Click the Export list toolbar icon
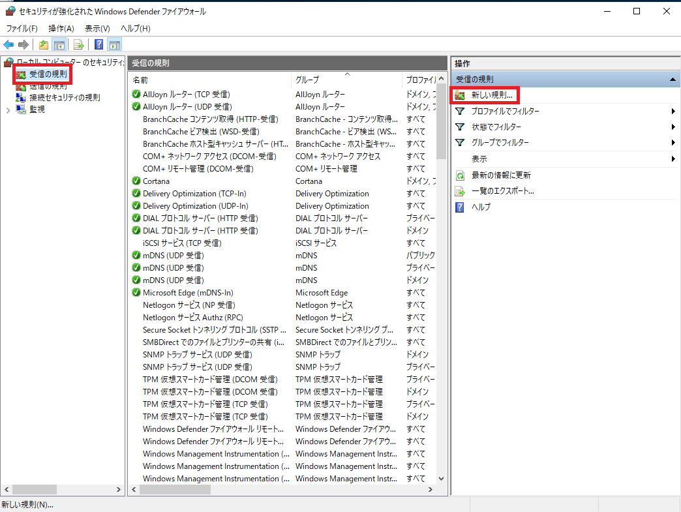The width and height of the screenshot is (681, 512). click(x=79, y=44)
